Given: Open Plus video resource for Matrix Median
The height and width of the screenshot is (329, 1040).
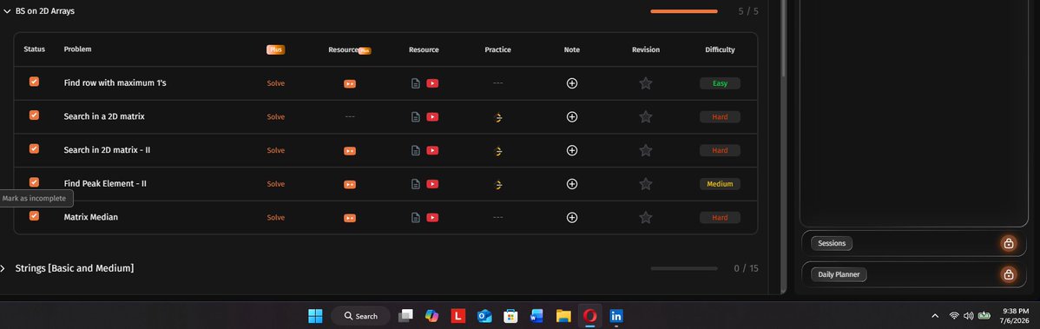Looking at the screenshot, I should click(x=350, y=218).
